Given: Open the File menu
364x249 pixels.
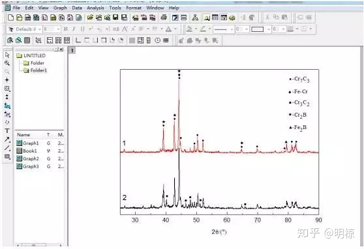Looking at the screenshot, I should [x=16, y=8].
